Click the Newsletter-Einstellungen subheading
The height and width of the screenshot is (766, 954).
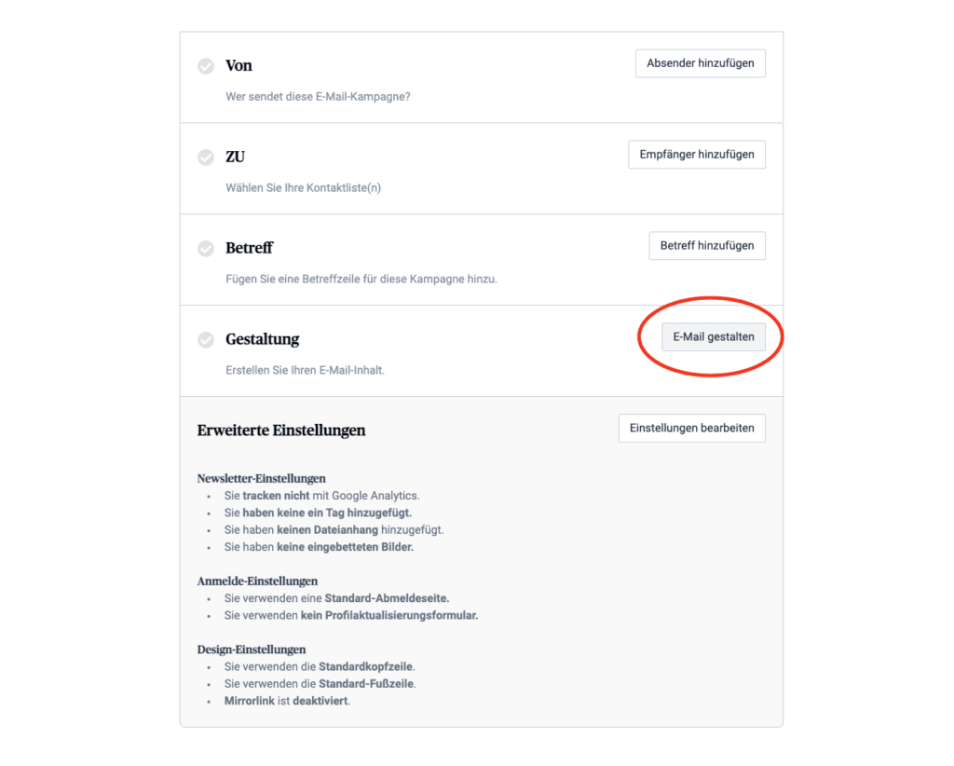pyautogui.click(x=261, y=479)
